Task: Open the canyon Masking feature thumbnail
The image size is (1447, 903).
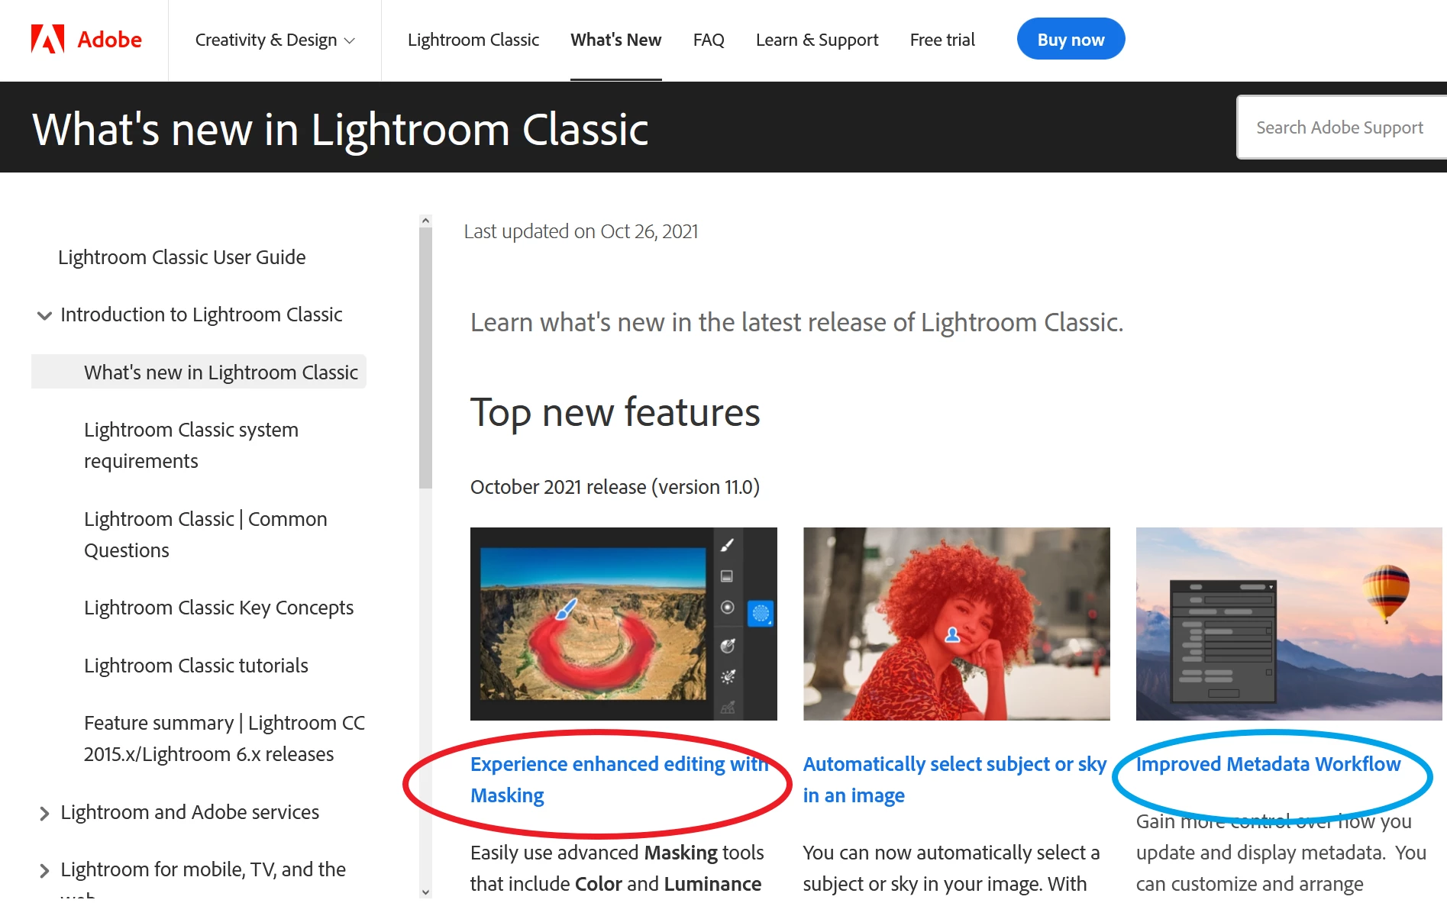Action: (x=623, y=624)
